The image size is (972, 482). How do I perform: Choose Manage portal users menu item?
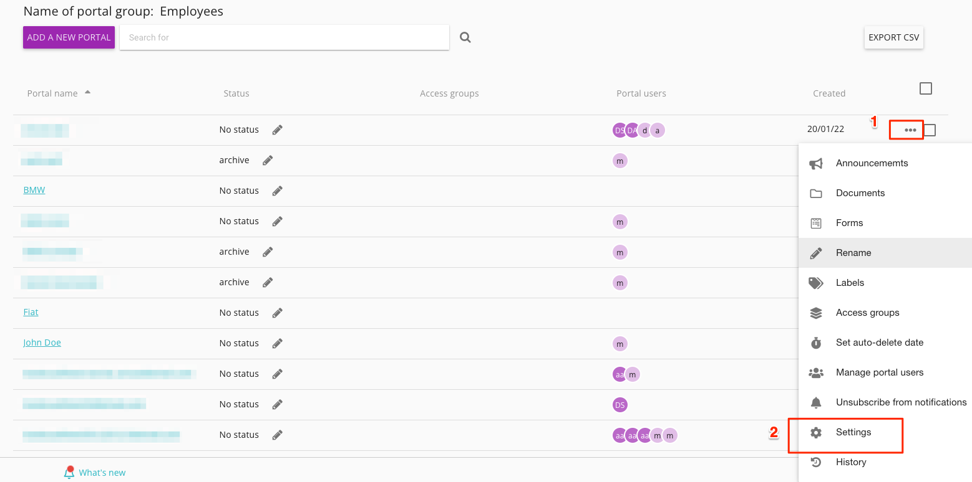pos(879,372)
